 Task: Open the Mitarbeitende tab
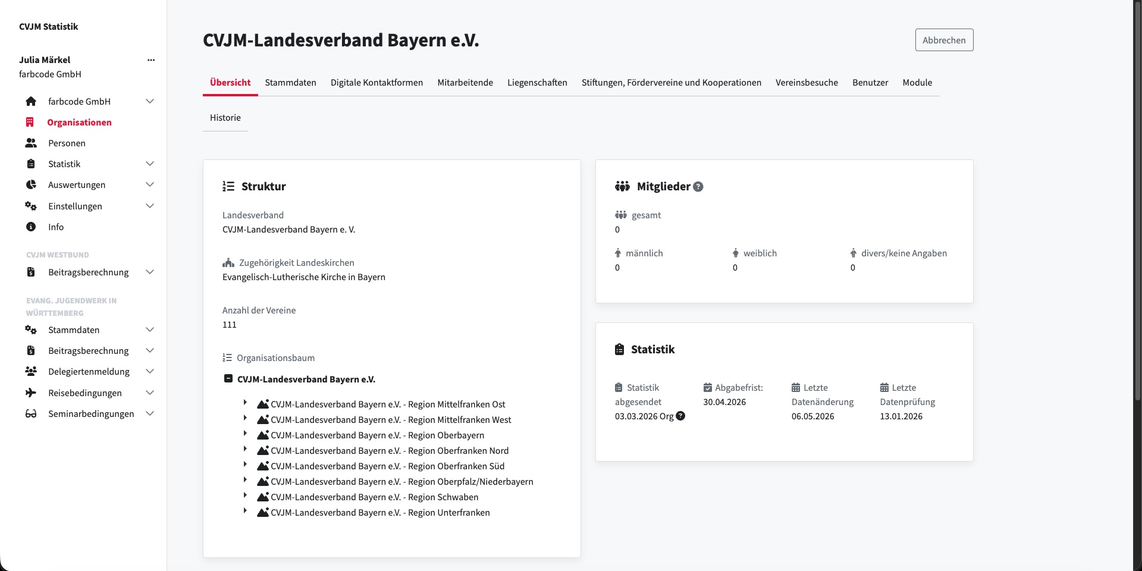pos(465,83)
